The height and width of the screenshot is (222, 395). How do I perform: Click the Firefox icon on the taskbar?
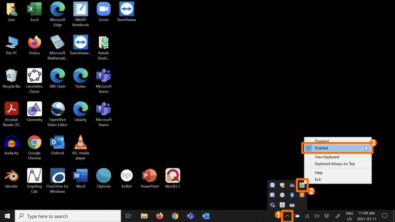coord(159,216)
